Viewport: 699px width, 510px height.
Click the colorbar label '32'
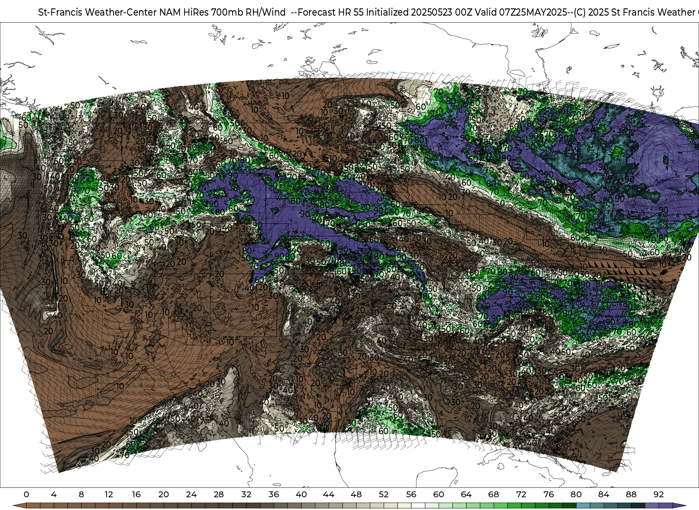(x=246, y=494)
